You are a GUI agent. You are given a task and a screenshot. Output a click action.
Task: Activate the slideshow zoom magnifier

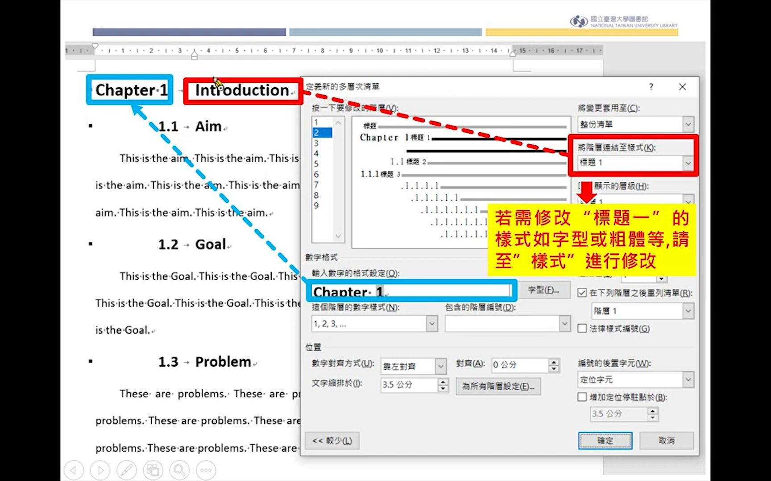click(179, 470)
